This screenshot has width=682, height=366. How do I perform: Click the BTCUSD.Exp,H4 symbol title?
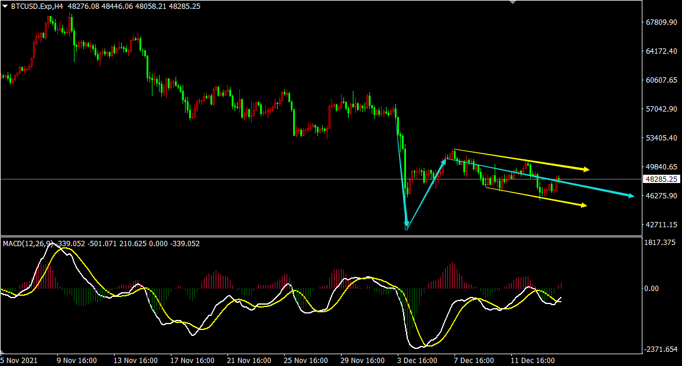pos(37,7)
